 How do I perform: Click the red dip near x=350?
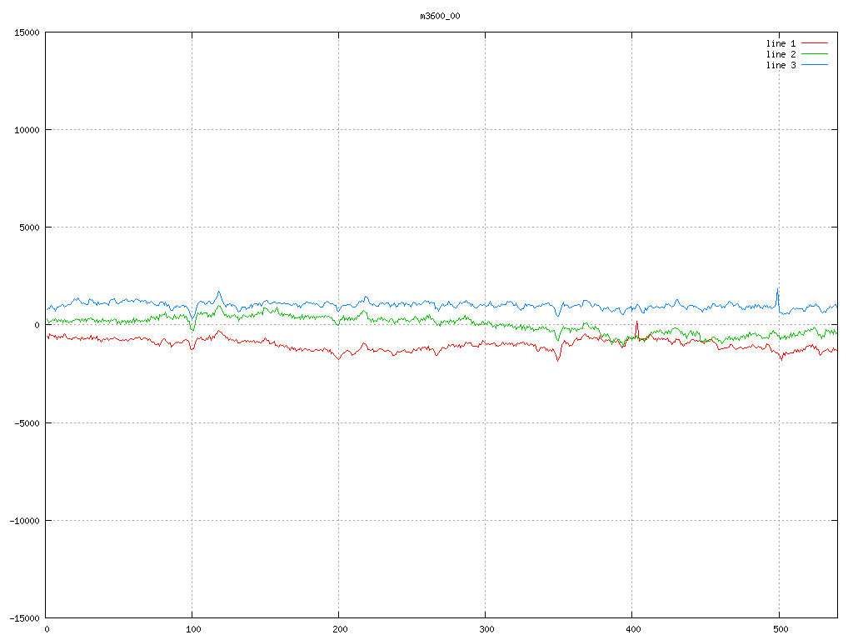pos(557,352)
